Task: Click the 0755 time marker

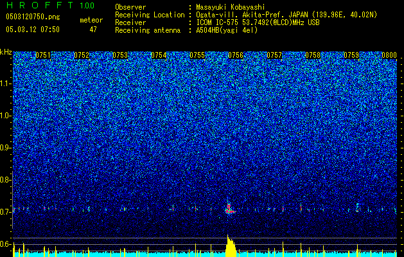Action: coord(197,55)
